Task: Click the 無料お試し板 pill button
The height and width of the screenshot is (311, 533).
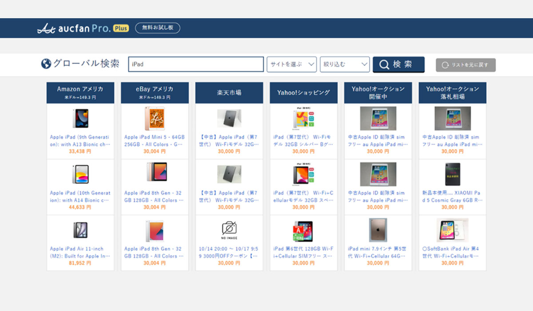Action: [158, 28]
